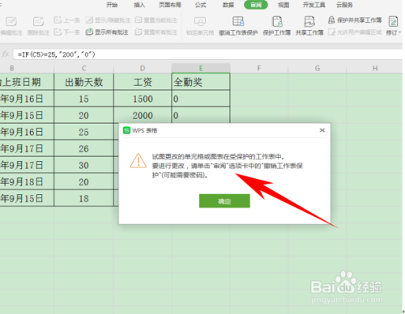
Task: Click the cell containing 2000
Action: tap(143, 115)
